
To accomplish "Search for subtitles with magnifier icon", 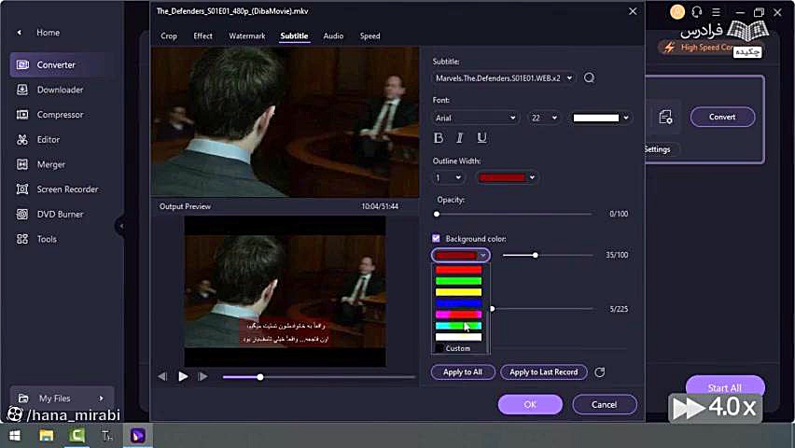I will [x=589, y=77].
